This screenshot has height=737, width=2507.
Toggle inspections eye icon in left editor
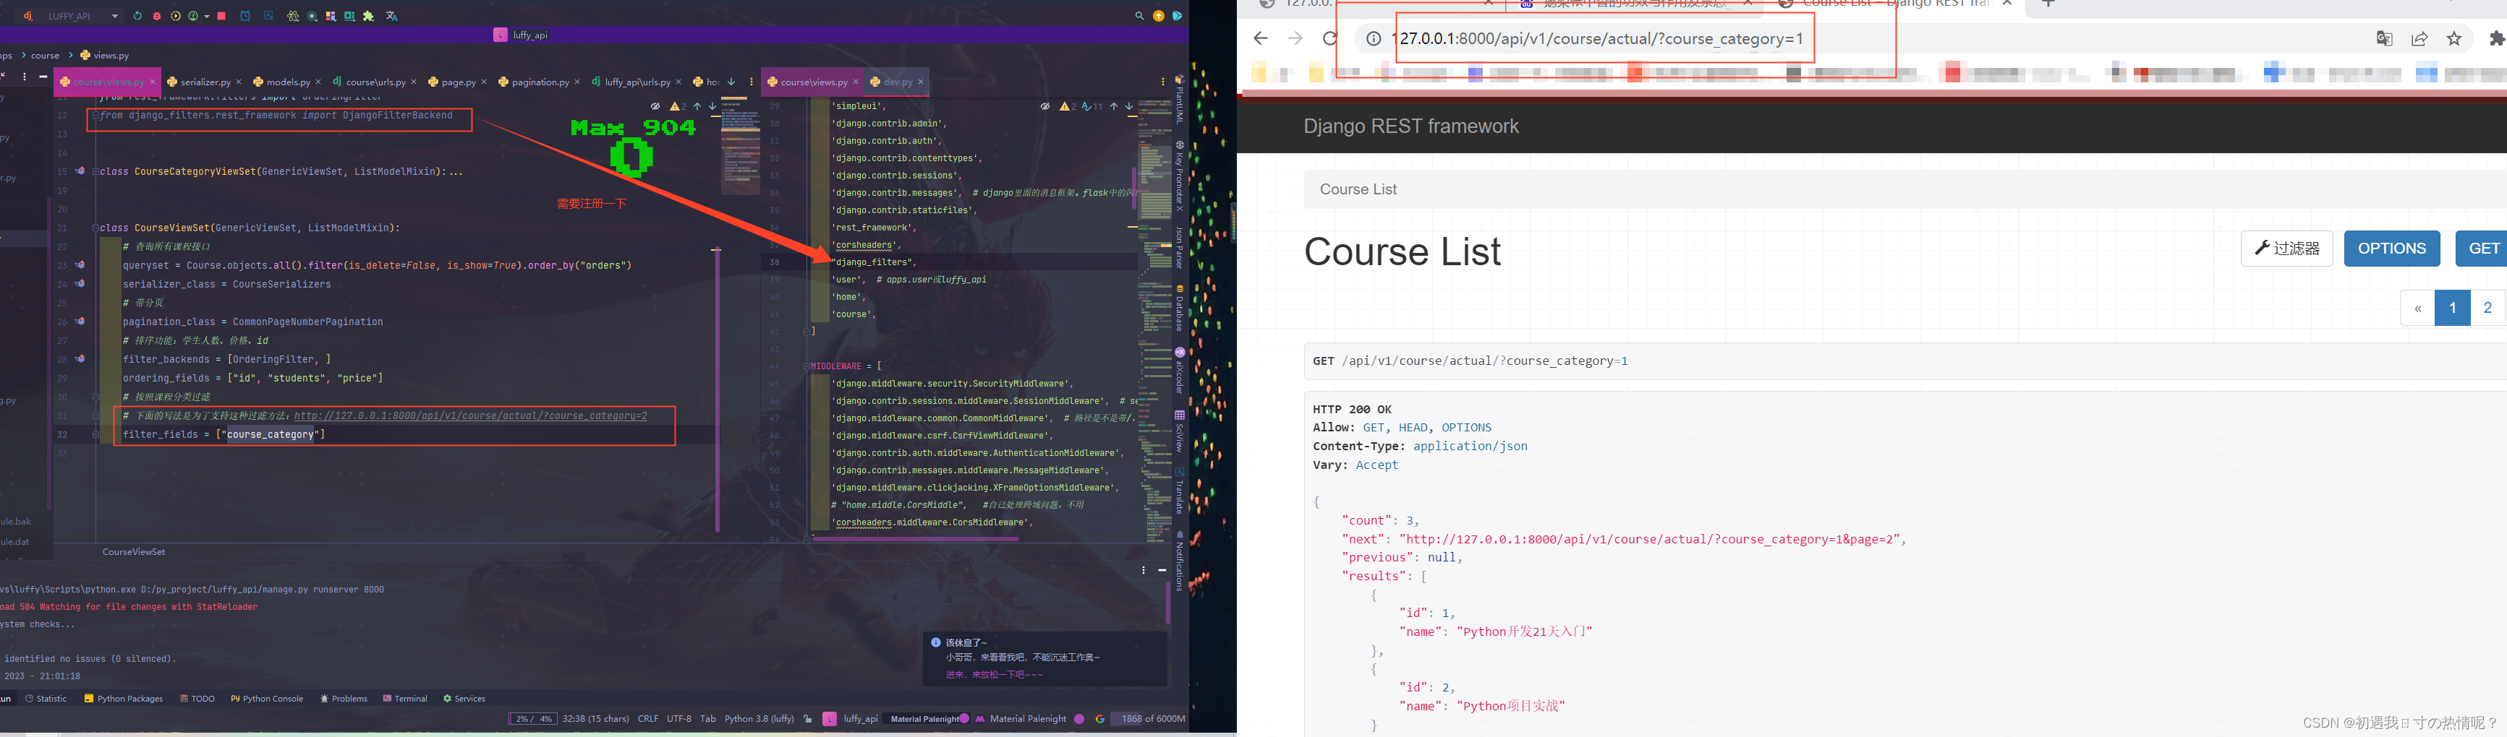point(655,106)
